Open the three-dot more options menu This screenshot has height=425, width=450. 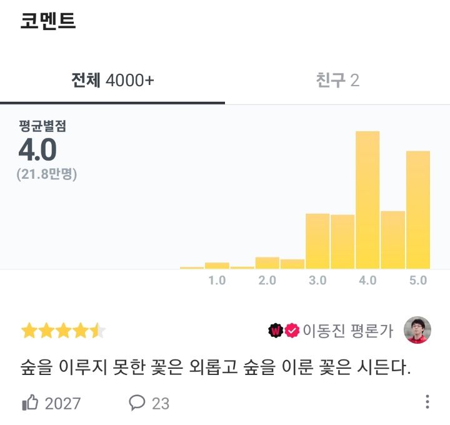point(427,401)
